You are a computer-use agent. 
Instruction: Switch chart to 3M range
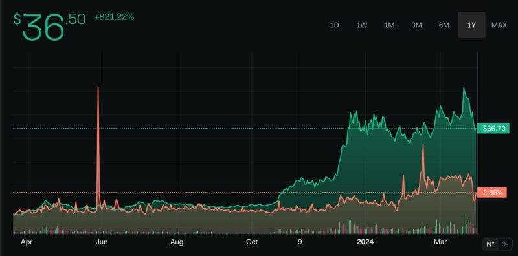[x=416, y=25]
